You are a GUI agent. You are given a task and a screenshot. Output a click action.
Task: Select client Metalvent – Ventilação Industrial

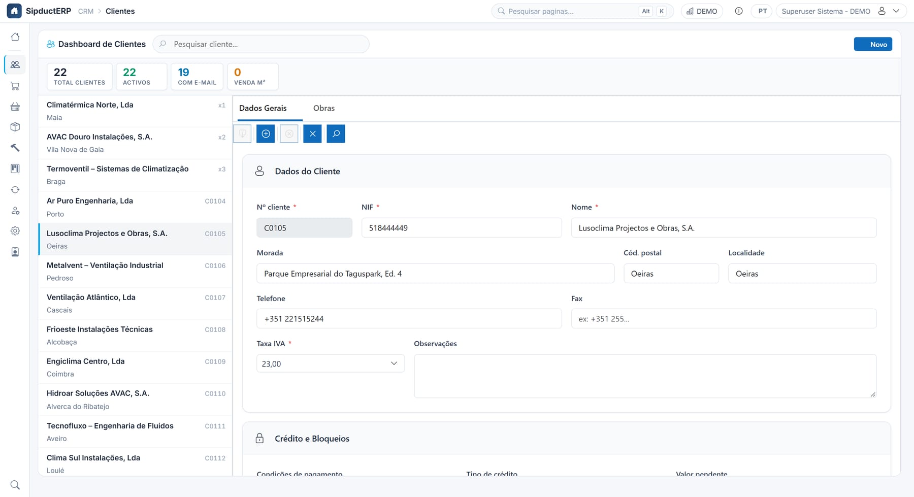(135, 272)
